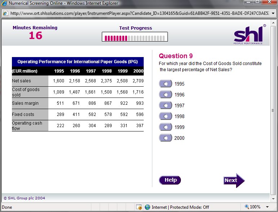Select the 1998 answer option

(165, 116)
